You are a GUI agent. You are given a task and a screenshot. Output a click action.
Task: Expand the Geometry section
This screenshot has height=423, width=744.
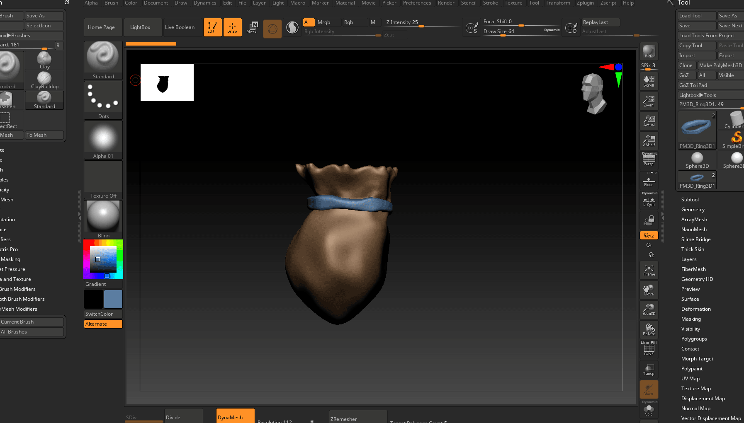[693, 210]
